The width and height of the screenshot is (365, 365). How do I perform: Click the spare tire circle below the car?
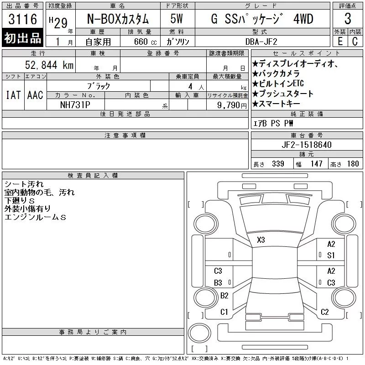click(x=199, y=334)
